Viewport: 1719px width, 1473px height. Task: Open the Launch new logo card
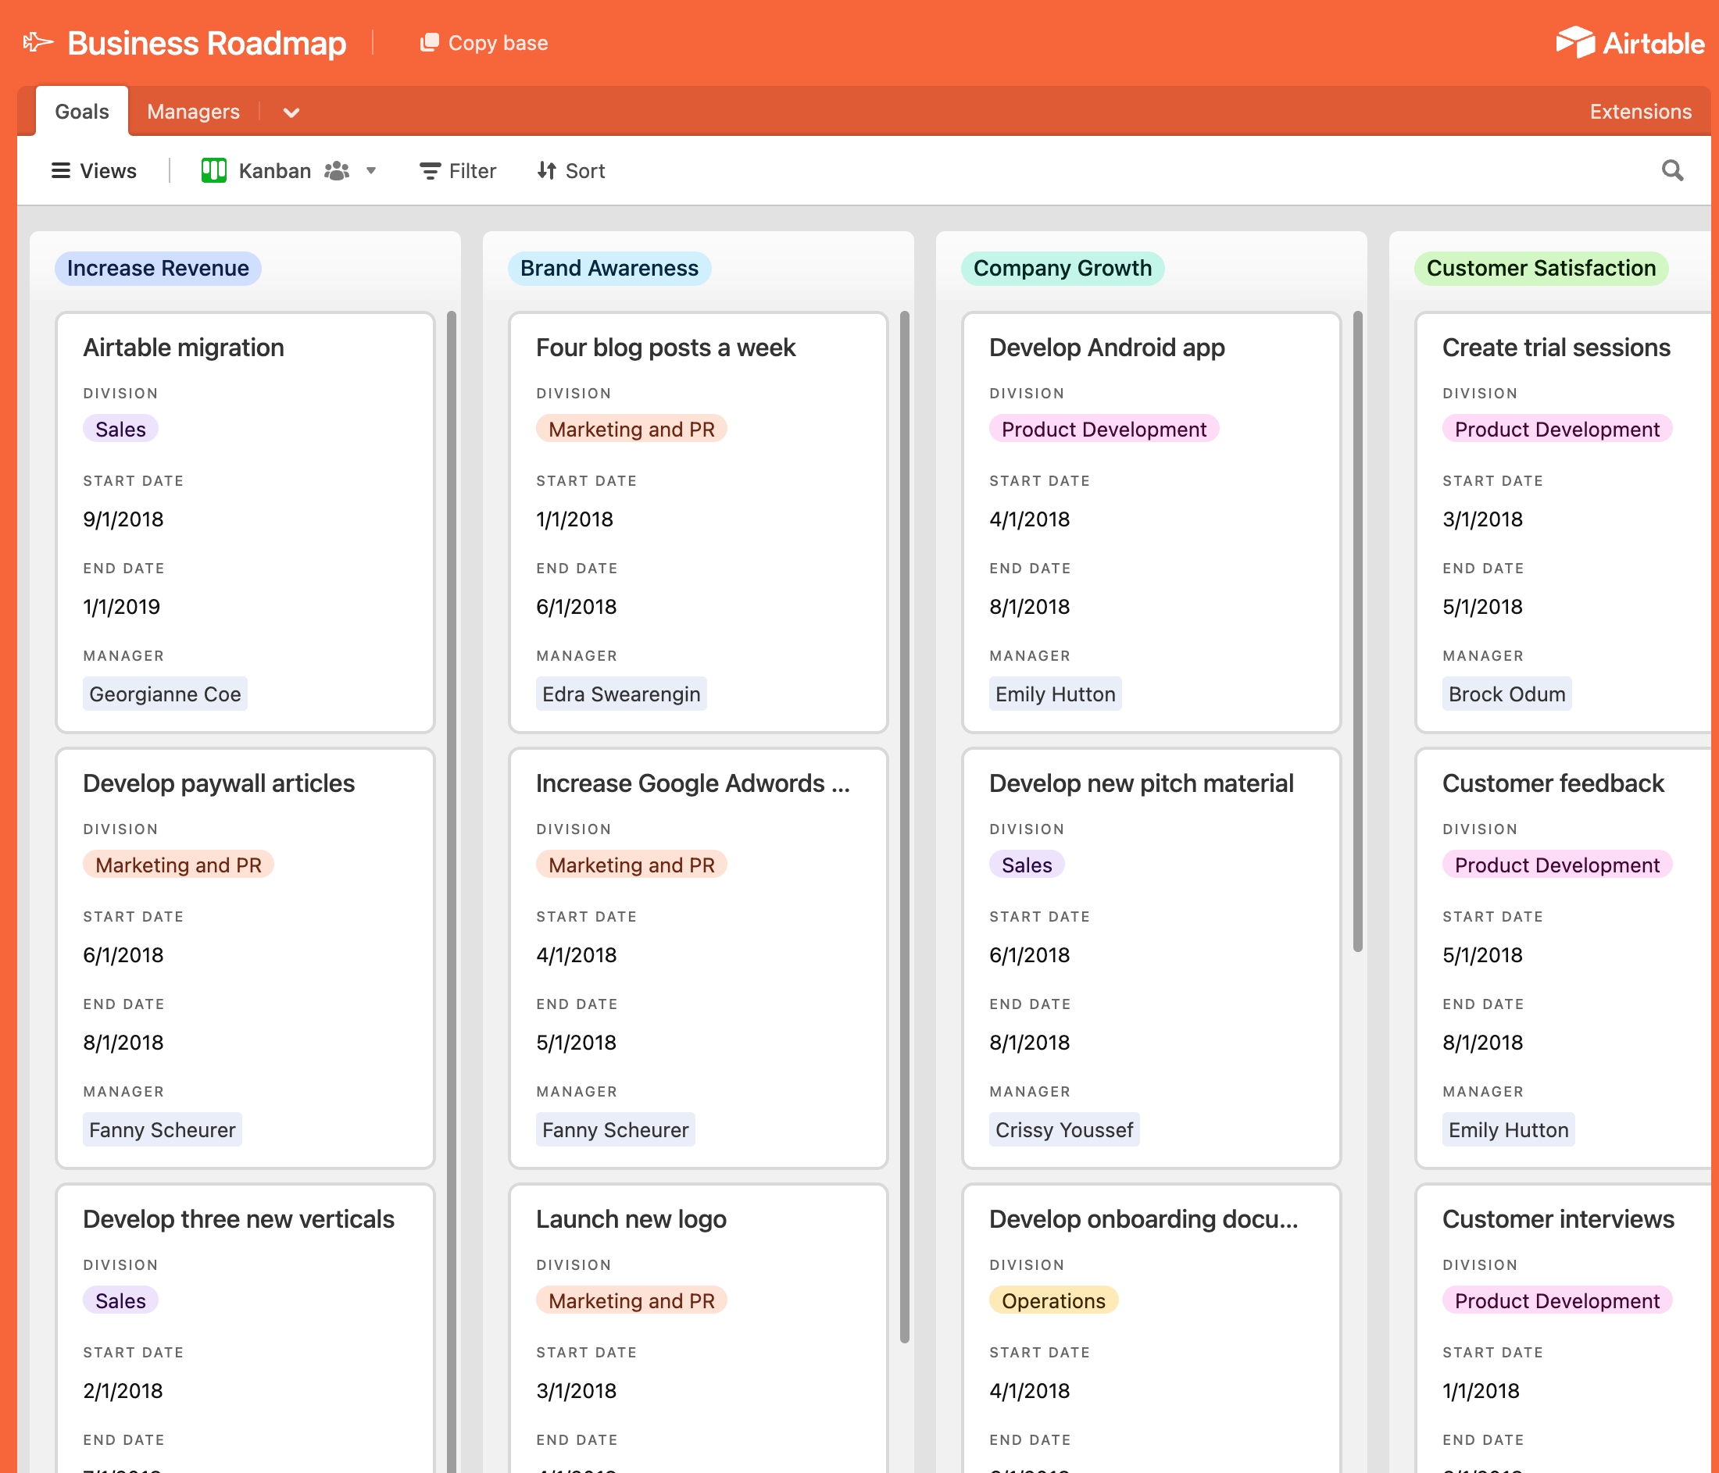(x=698, y=1329)
